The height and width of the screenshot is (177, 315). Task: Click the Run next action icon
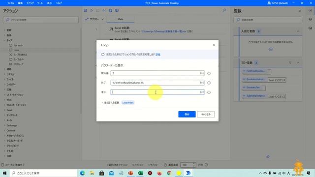(104, 10)
